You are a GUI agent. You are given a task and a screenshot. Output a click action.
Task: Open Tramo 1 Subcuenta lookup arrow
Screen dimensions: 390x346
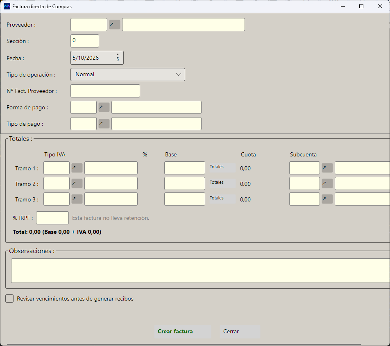coord(327,168)
